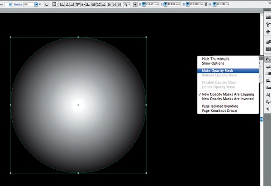The height and width of the screenshot is (186, 271).
Task: Open the Layers panel icon in dock
Action: tap(268, 67)
